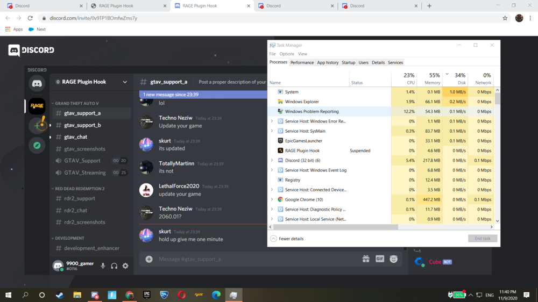Click the new message since 23:39 banner
Image resolution: width=538 pixels, height=302 pixels.
[x=203, y=94]
